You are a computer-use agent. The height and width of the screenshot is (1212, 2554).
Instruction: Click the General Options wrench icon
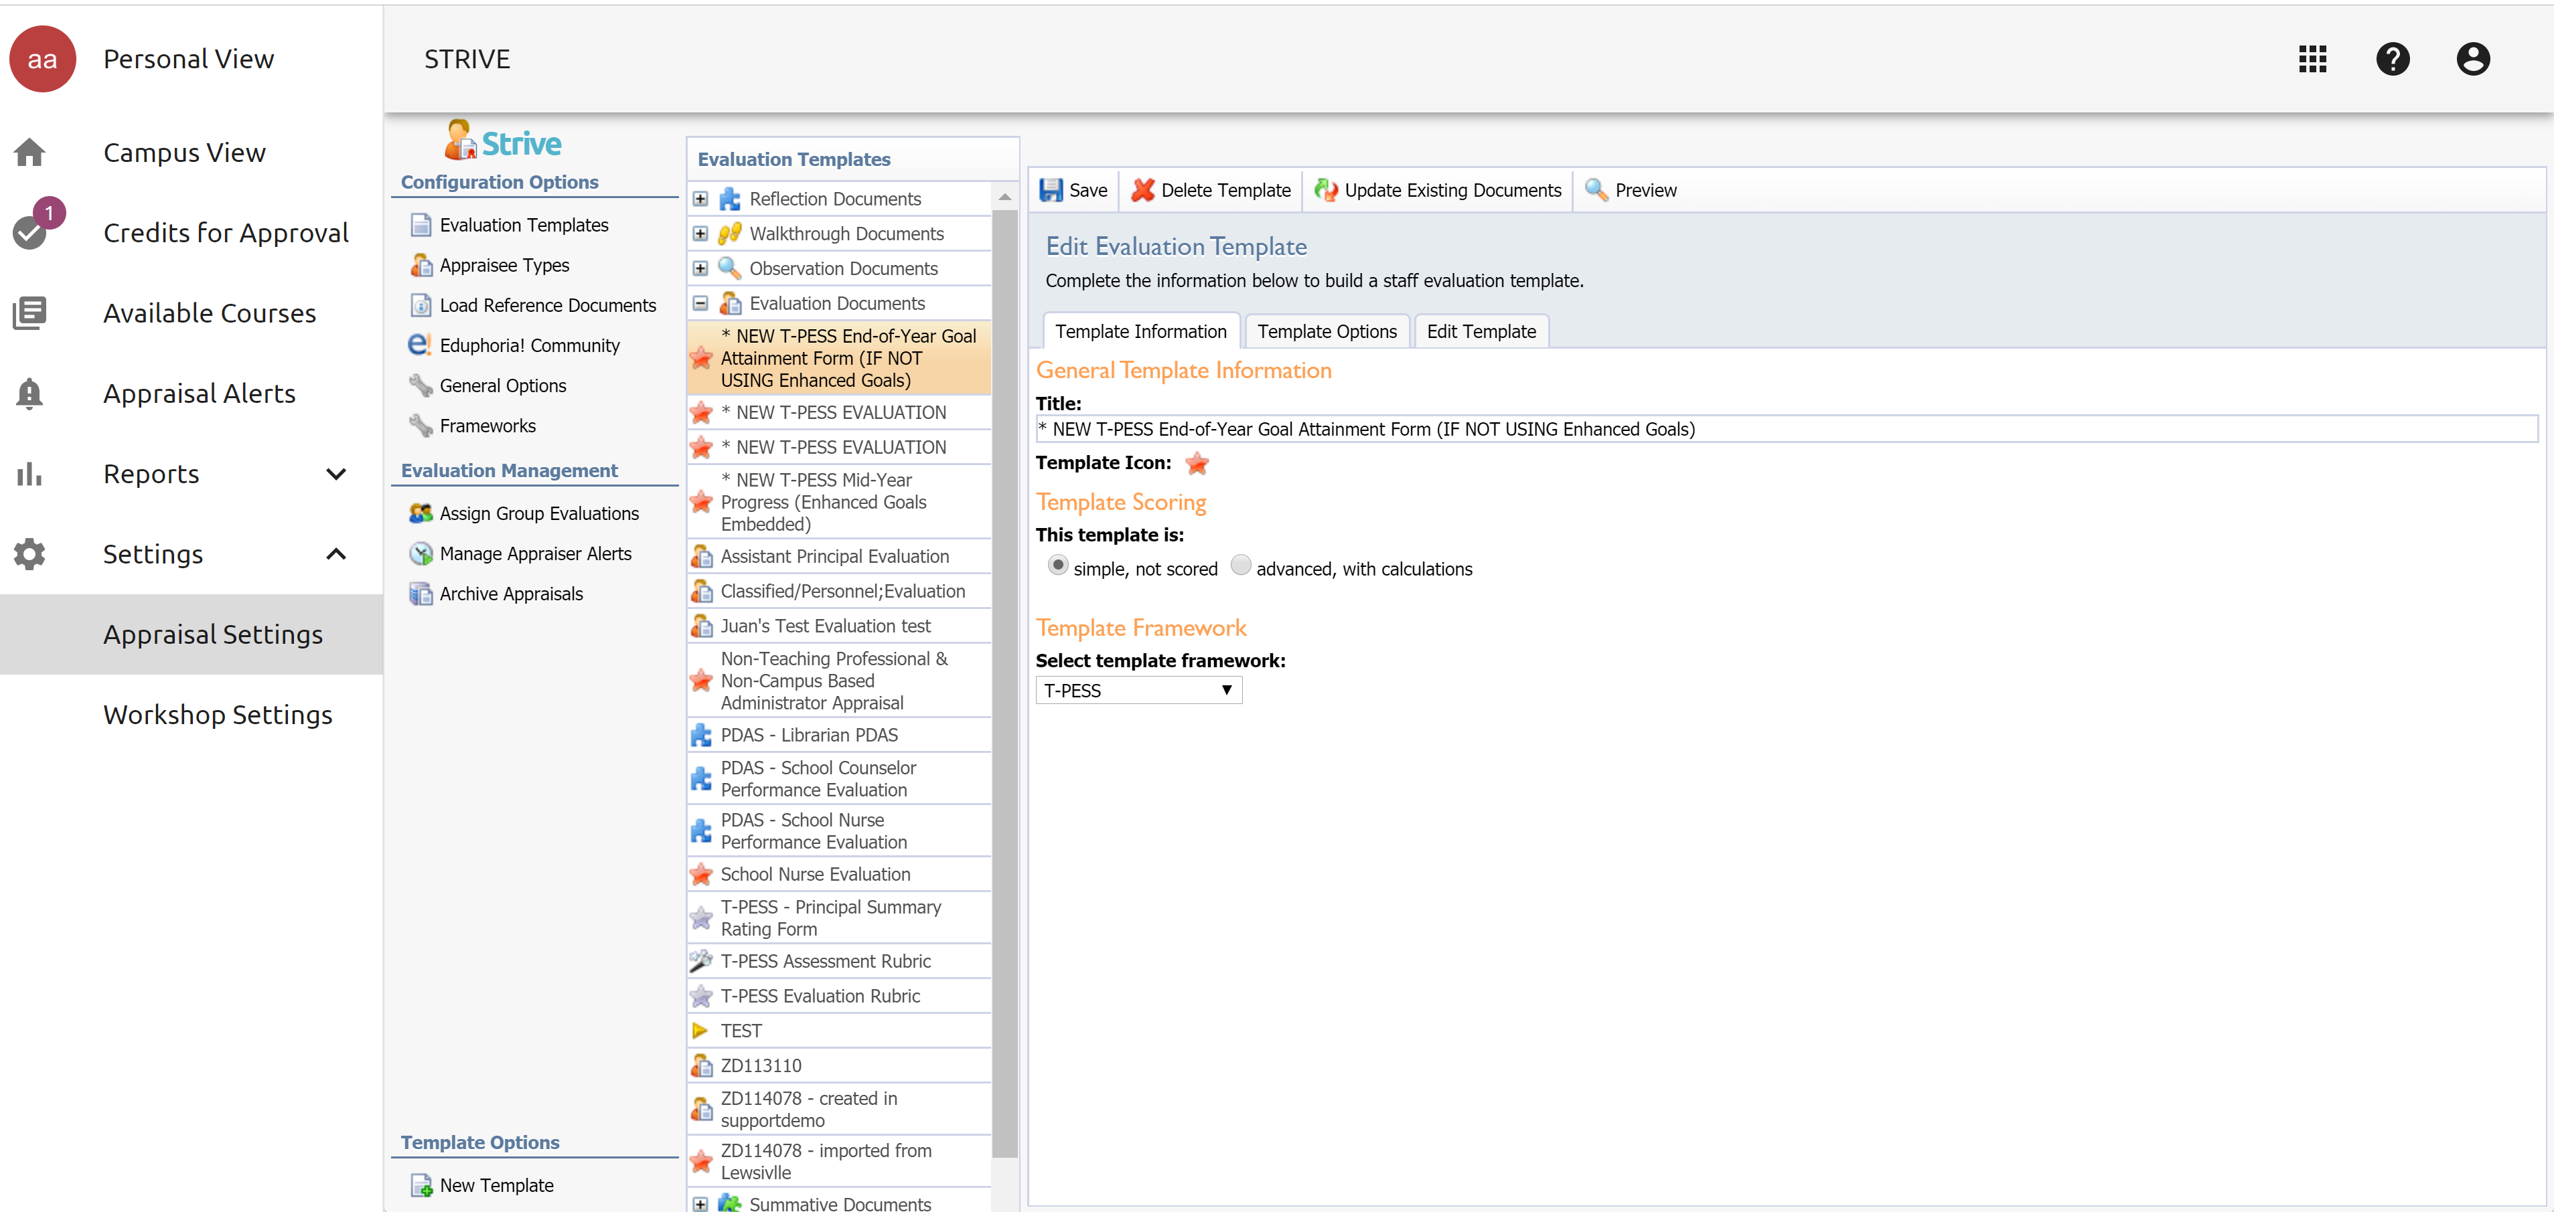pos(421,385)
